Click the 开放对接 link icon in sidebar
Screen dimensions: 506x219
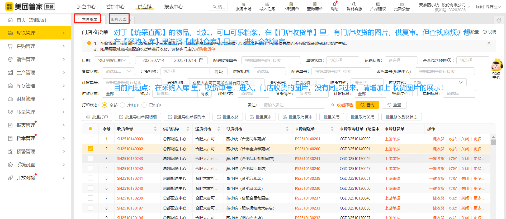point(10,178)
